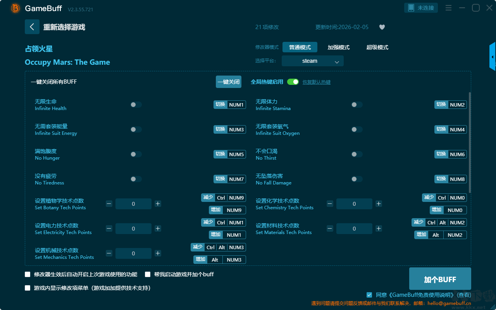This screenshot has width=496, height=310.
Task: Click 减少 Ctrl Alt NUM3 hotkey for Mechanics
Action: tap(218, 247)
